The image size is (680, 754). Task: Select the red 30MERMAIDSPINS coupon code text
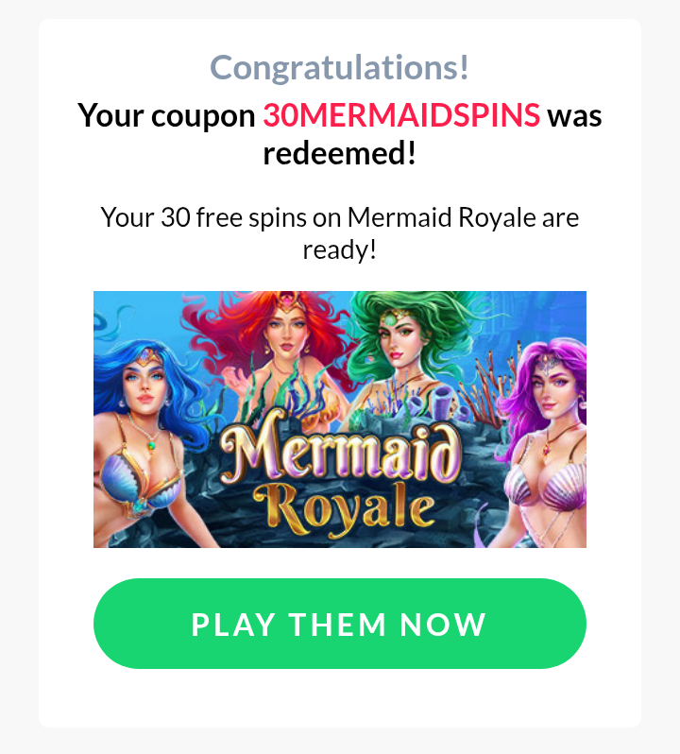[401, 115]
